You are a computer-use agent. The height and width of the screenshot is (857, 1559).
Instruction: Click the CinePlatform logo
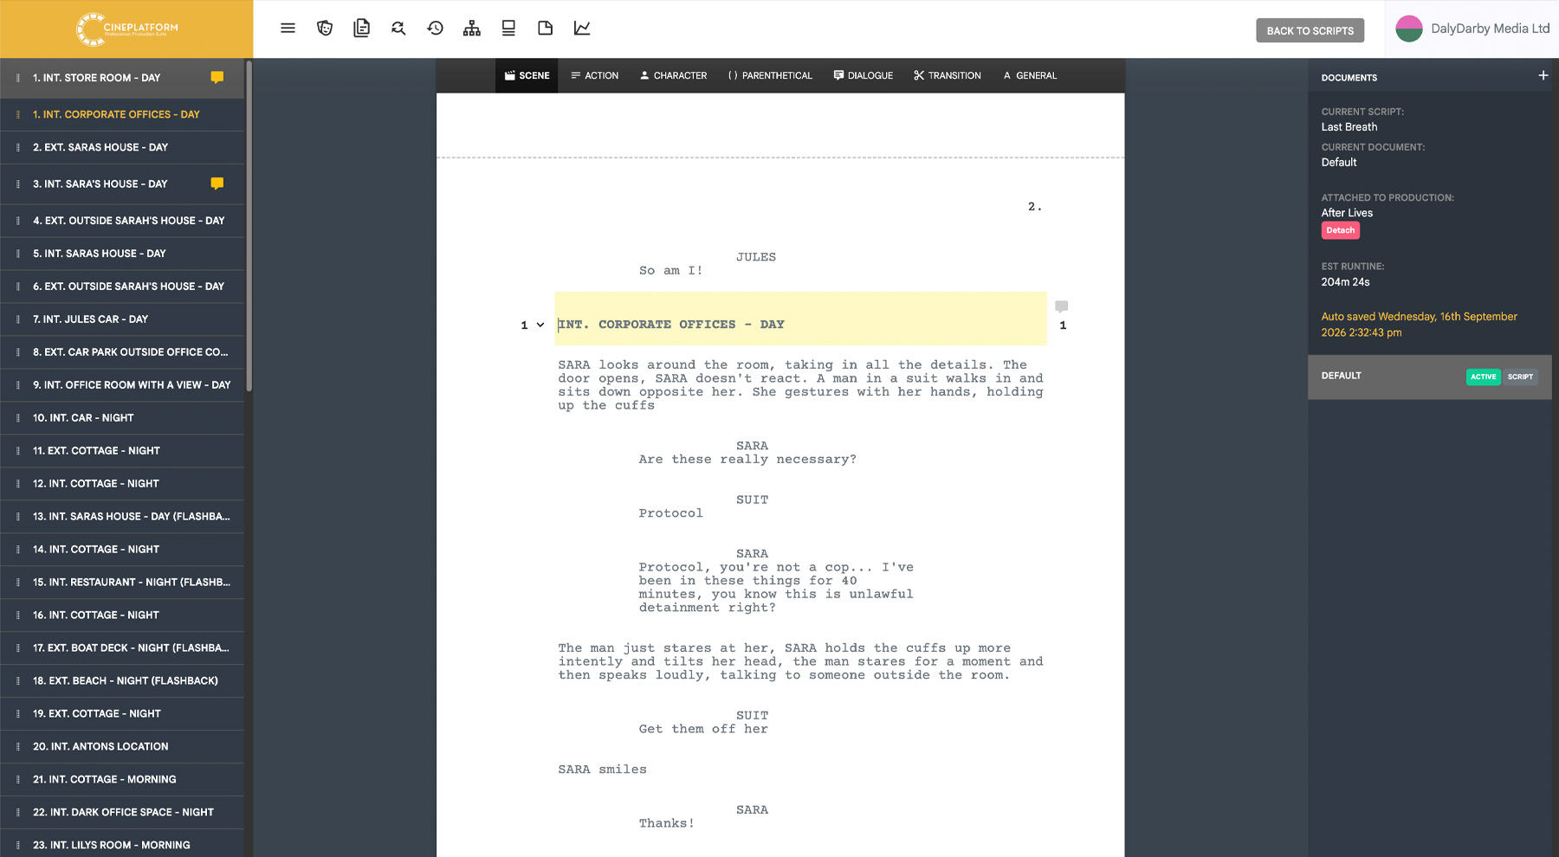point(126,29)
